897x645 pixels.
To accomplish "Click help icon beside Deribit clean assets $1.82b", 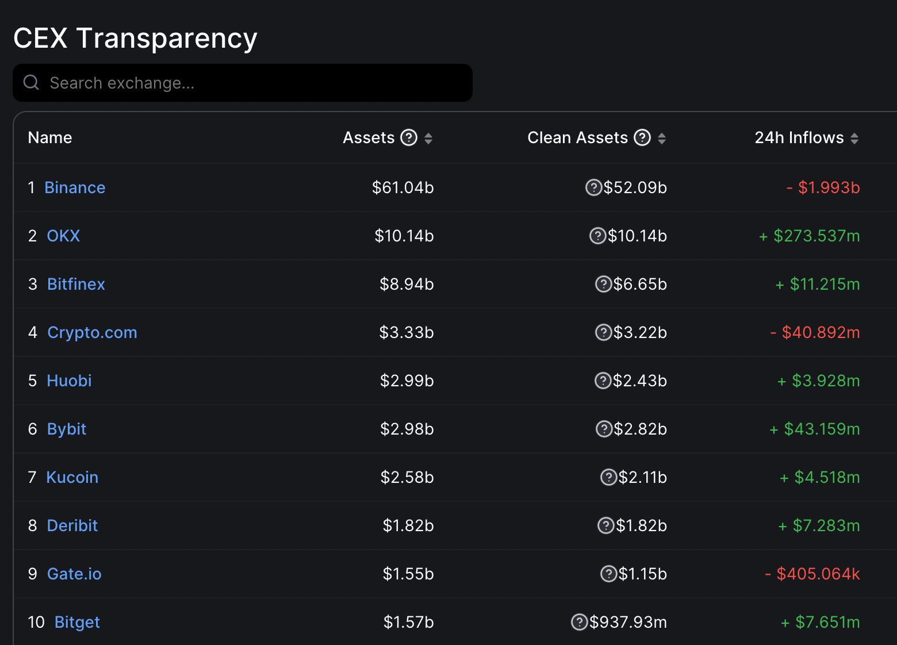I will (606, 525).
